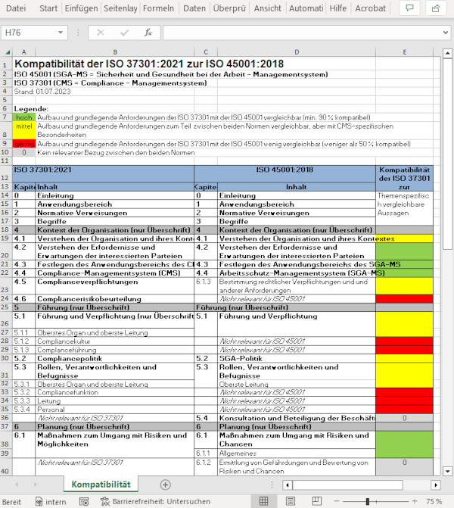Open the Formeln ribbon tab
Image resolution: width=454 pixels, height=508 pixels.
coord(158,8)
